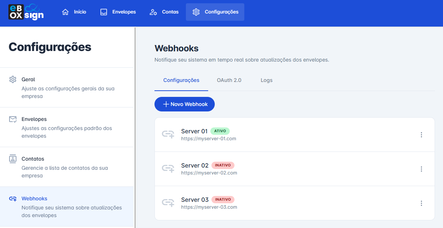Switch to the OAuth 2.0 tab
The image size is (443, 228).
[x=229, y=80]
